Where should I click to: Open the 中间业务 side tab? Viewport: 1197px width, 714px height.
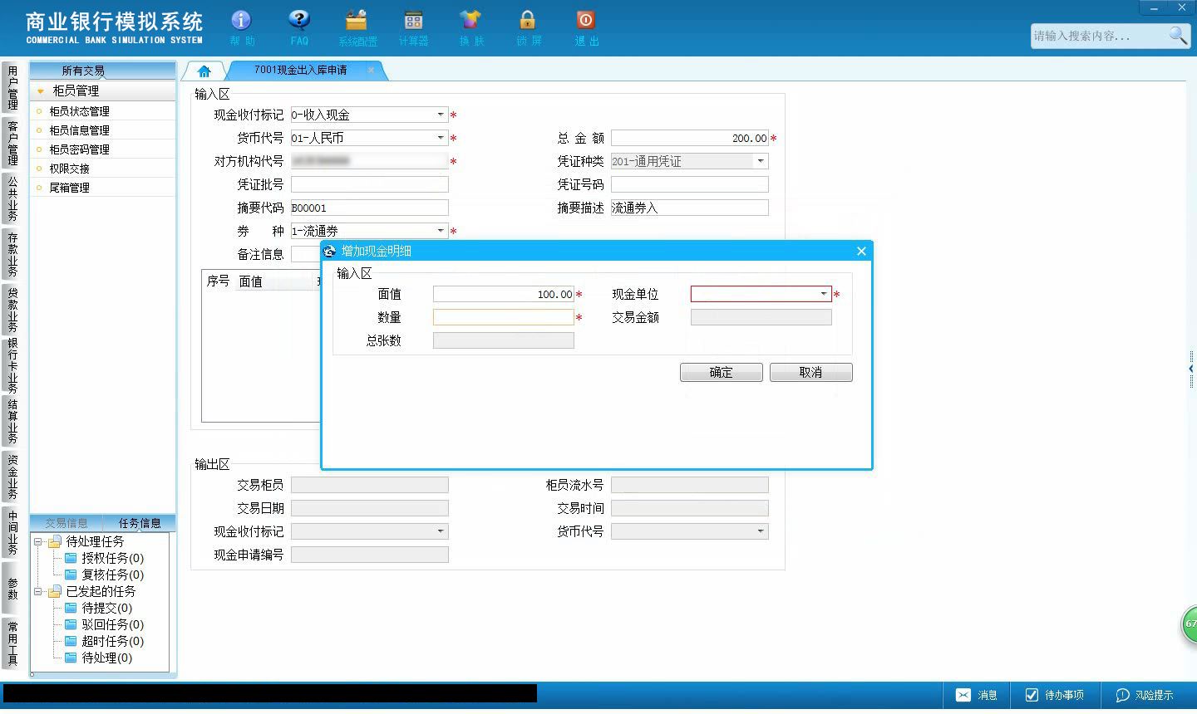click(12, 532)
